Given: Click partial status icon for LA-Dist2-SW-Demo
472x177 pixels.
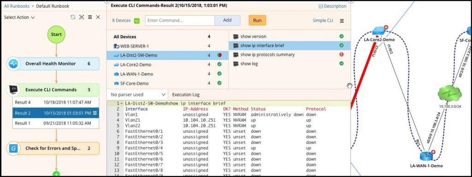Looking at the screenshot, I should tap(219, 55).
